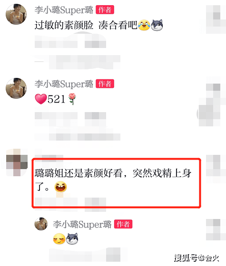Tap the second comment's profile avatar
Image resolution: width=226 pixels, height=266 pixels.
point(16,88)
